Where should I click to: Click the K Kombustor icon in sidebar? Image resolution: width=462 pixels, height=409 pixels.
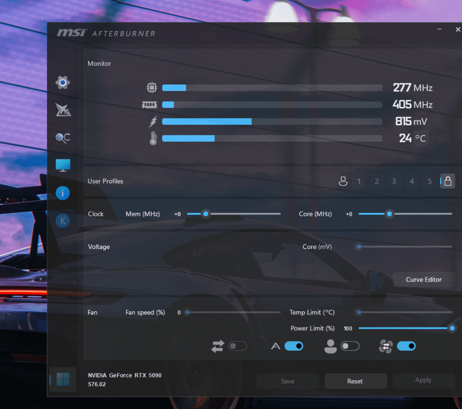coord(63,221)
